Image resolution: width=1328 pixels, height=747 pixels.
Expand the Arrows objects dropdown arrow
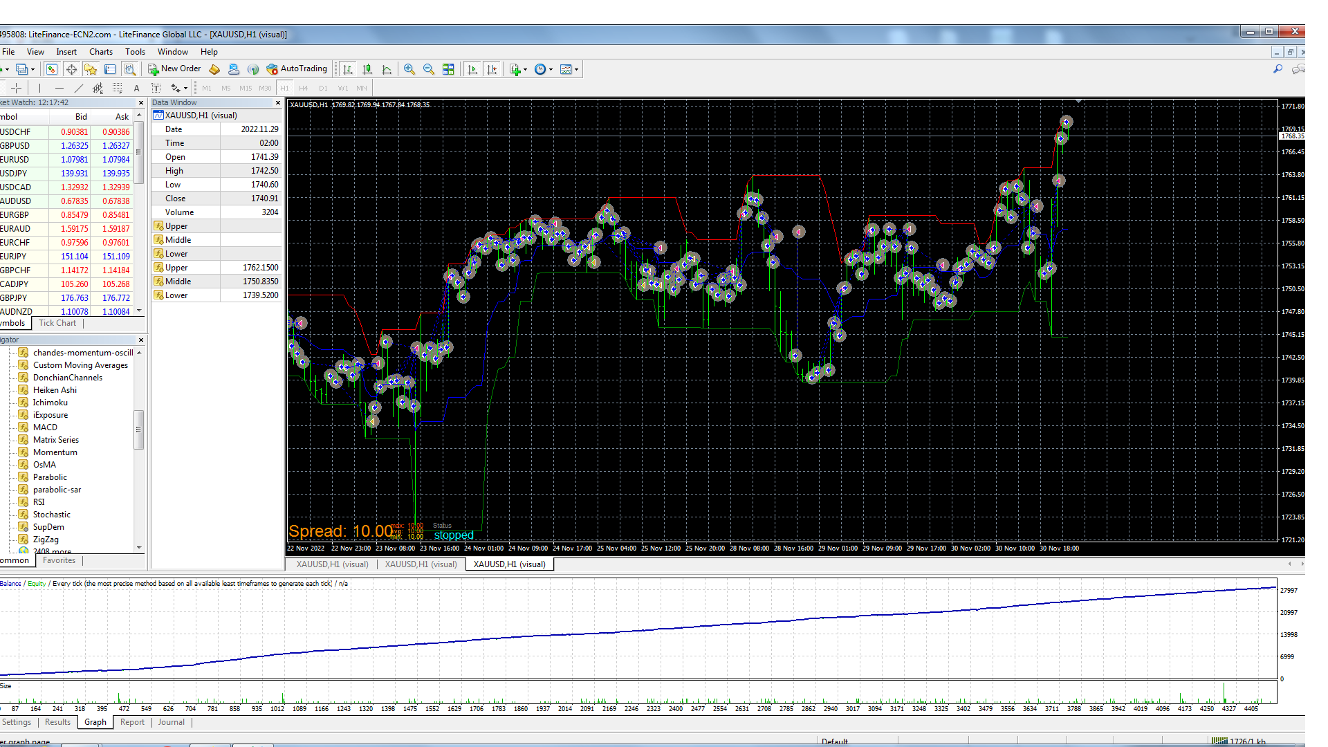pyautogui.click(x=185, y=88)
